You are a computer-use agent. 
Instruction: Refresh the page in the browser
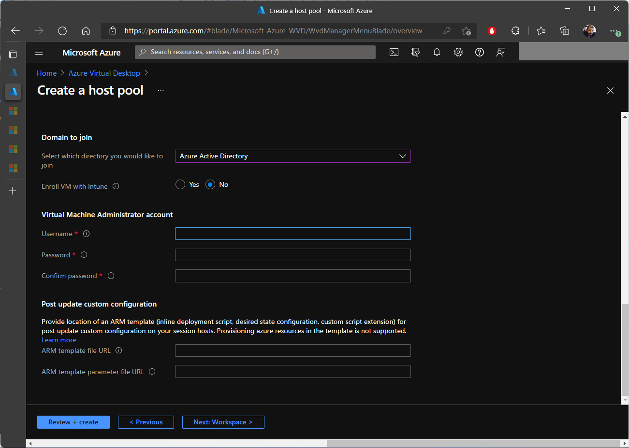coord(62,31)
